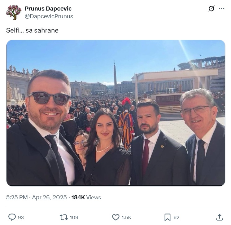Click the 1.5K likes count
The height and width of the screenshot is (225, 231).
pyautogui.click(x=126, y=217)
